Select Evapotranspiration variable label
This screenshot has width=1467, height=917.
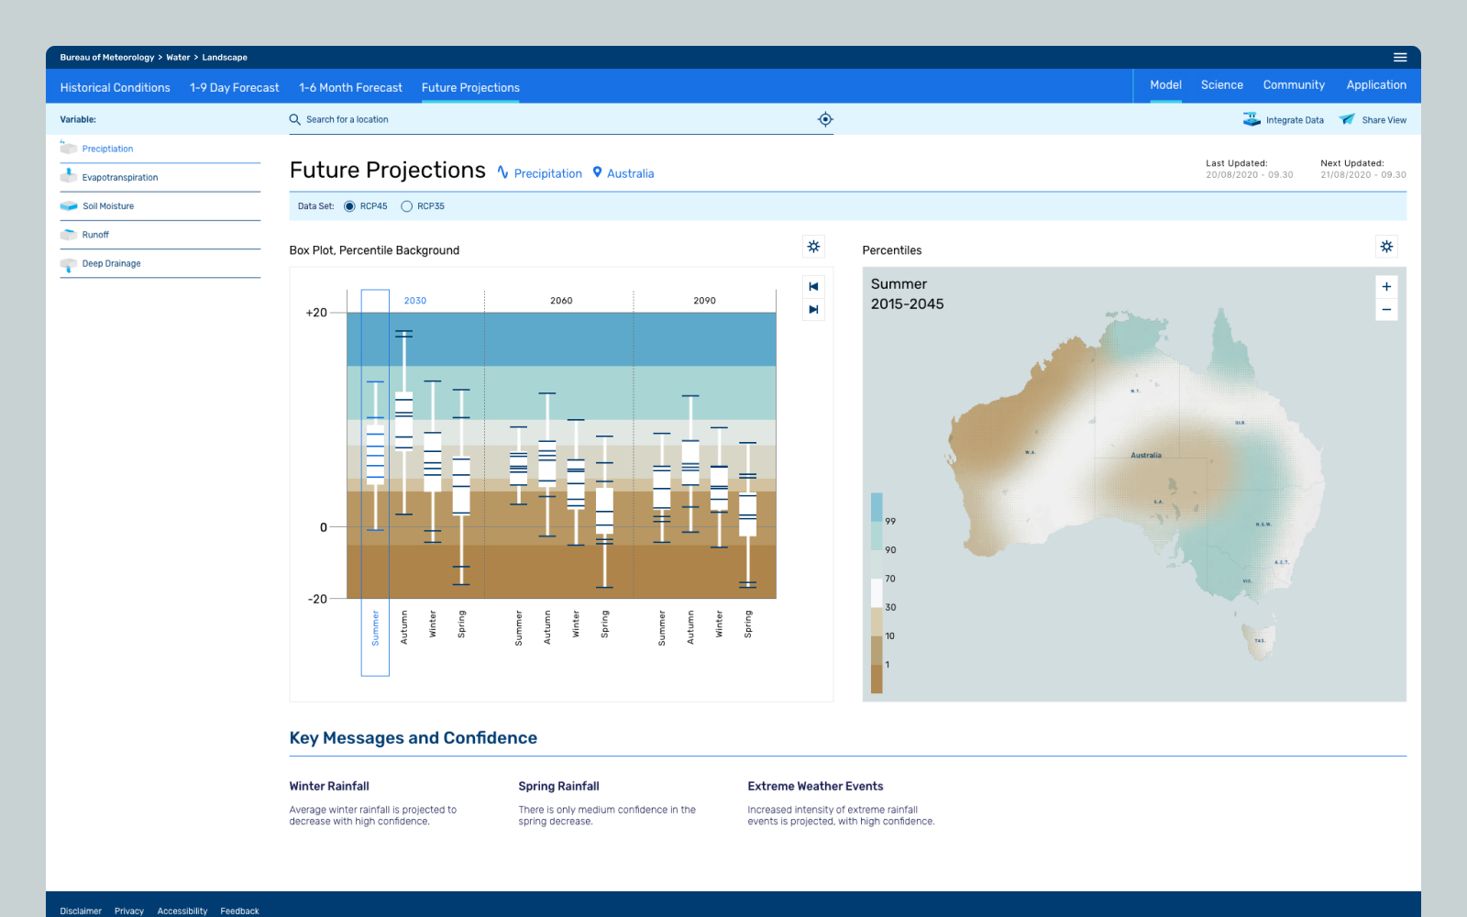pyautogui.click(x=120, y=177)
